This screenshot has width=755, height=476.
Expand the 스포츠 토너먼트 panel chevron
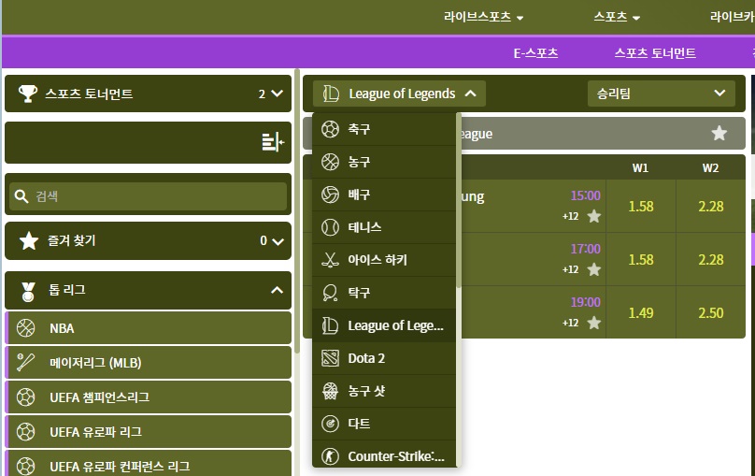pos(277,94)
